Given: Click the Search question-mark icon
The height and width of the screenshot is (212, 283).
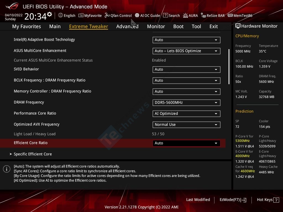Looking at the screenshot, I should (x=165, y=15).
